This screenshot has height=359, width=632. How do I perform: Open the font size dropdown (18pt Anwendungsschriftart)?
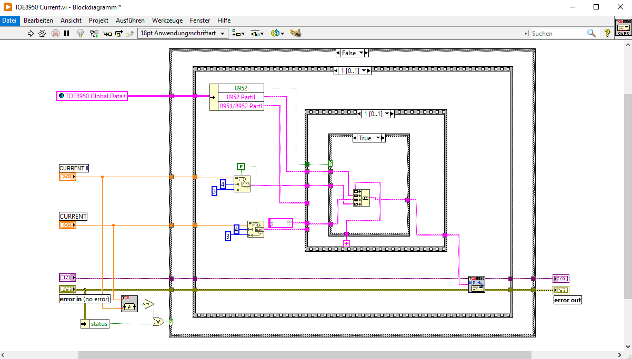click(183, 33)
